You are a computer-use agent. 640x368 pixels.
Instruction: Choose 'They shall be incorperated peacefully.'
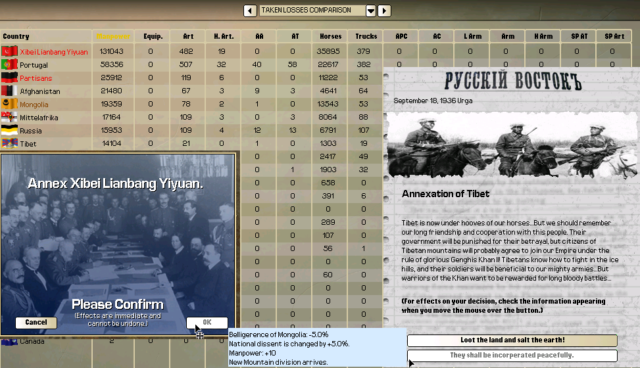coord(512,356)
